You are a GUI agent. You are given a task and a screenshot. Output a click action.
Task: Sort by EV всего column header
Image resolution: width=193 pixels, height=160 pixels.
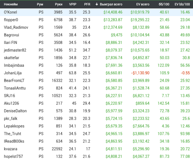(x=143, y=4)
